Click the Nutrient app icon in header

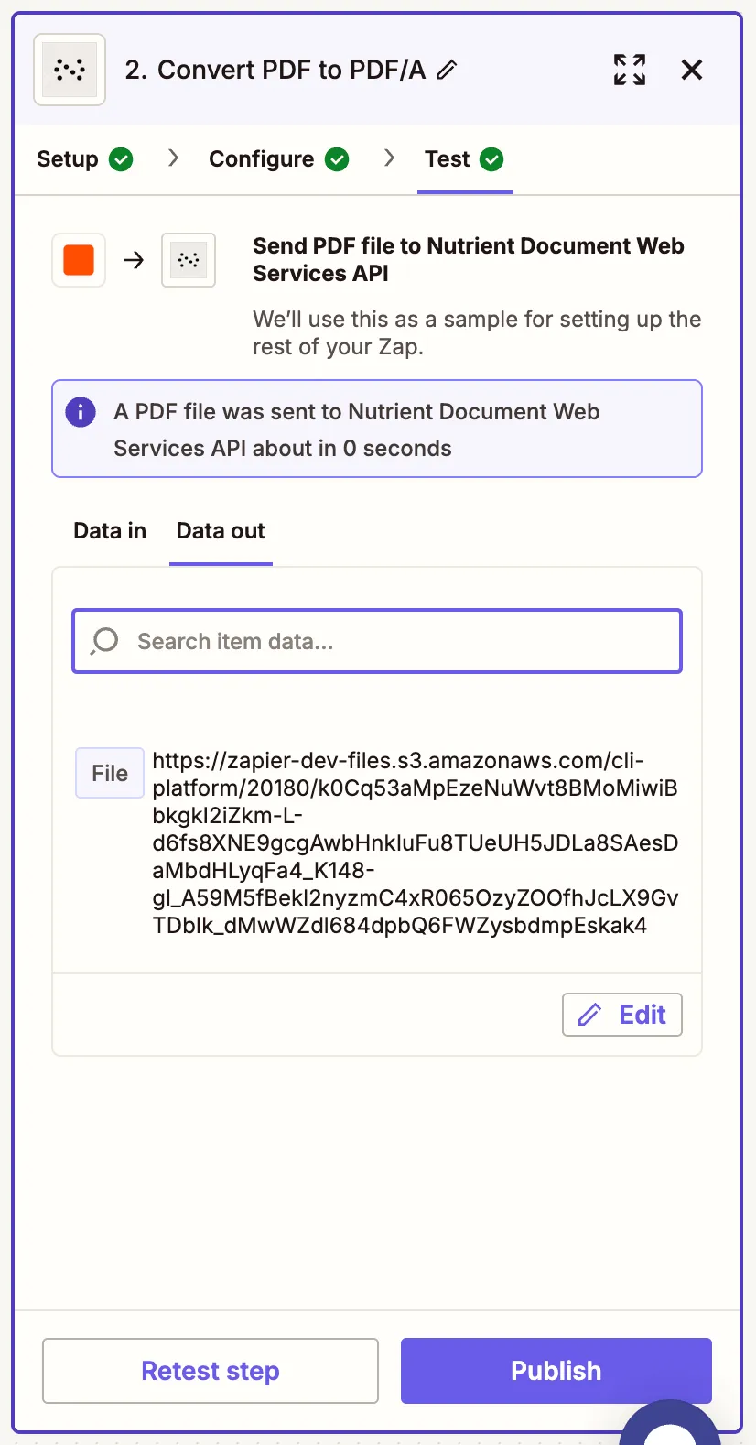coord(70,70)
